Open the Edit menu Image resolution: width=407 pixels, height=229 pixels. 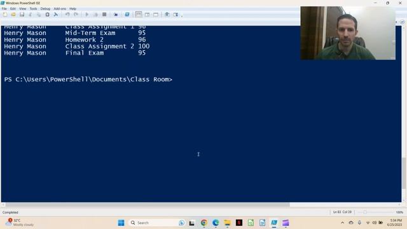[x=13, y=8]
